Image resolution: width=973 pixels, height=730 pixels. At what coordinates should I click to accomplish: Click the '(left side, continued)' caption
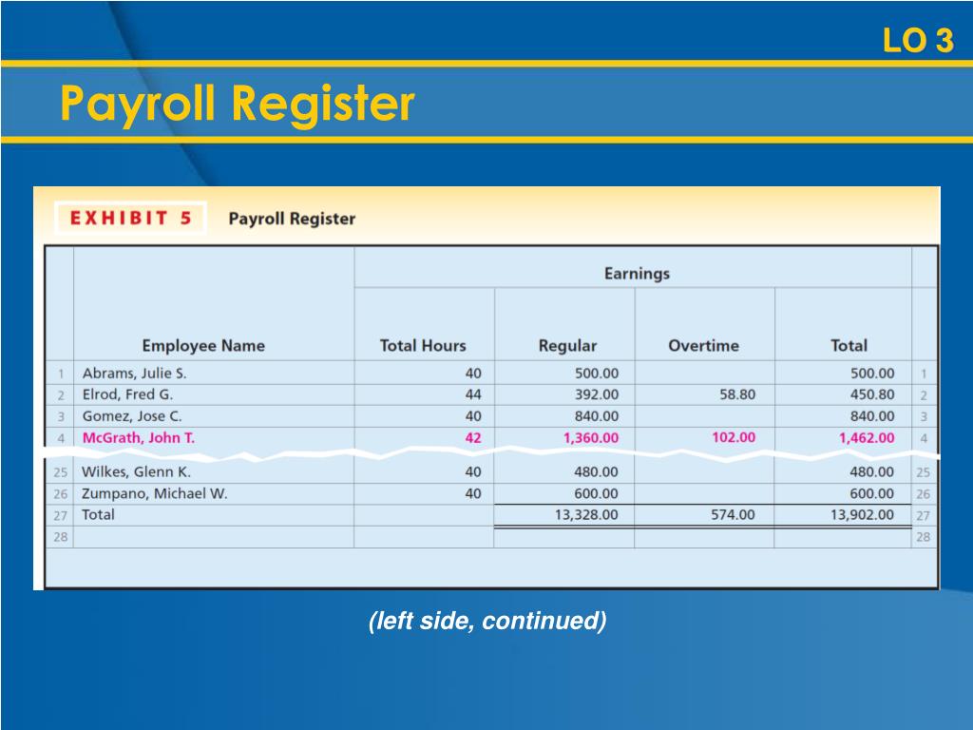point(487,621)
